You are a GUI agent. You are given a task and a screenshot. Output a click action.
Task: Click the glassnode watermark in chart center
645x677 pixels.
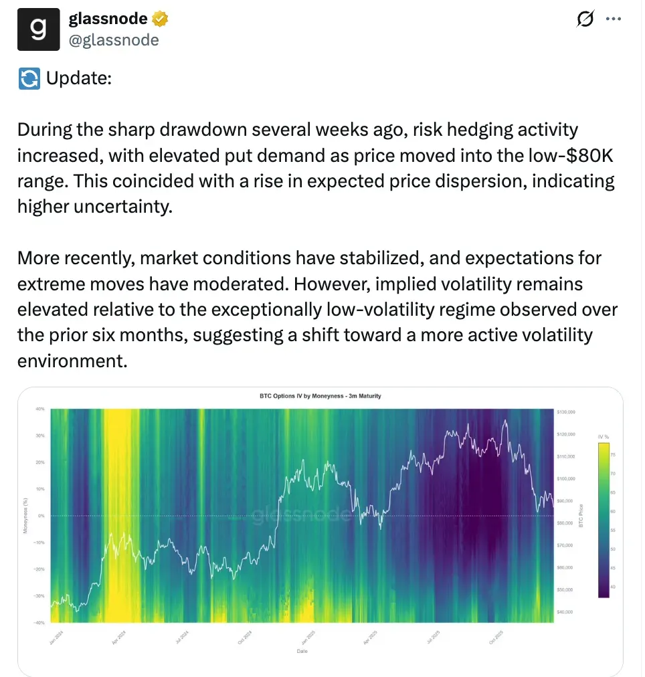(301, 514)
